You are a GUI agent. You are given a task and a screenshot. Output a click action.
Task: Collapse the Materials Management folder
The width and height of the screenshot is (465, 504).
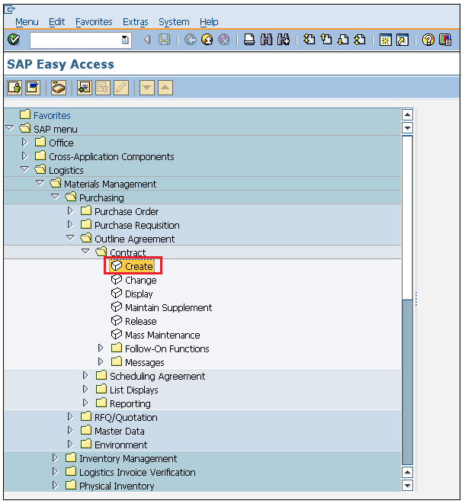point(40,183)
